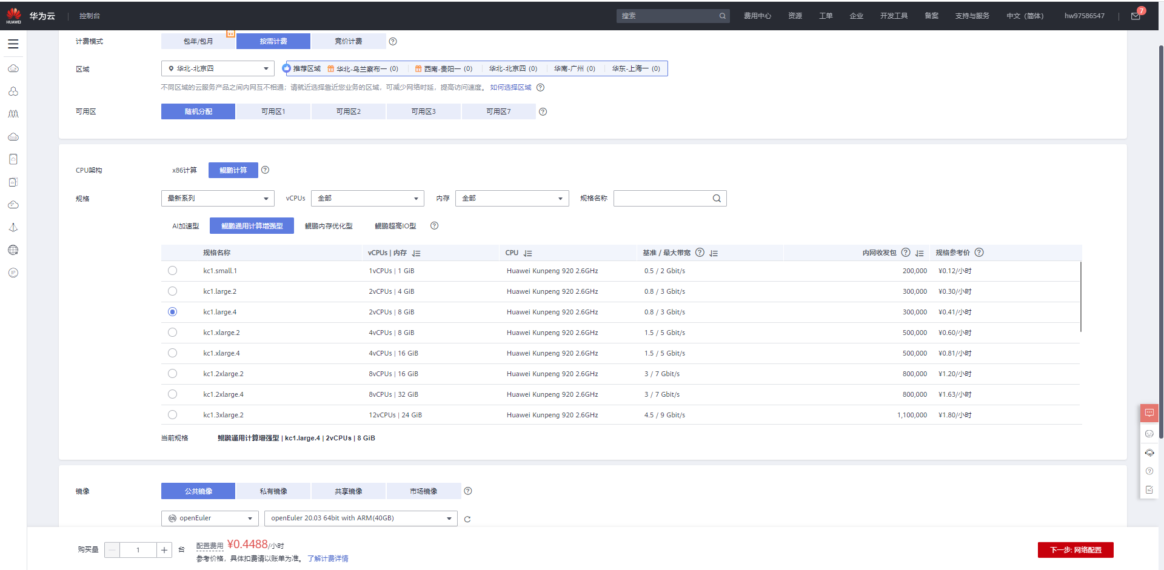Viewport: 1164px width, 570px height.
Task: Open the red feedback chat icon
Action: 1149,413
